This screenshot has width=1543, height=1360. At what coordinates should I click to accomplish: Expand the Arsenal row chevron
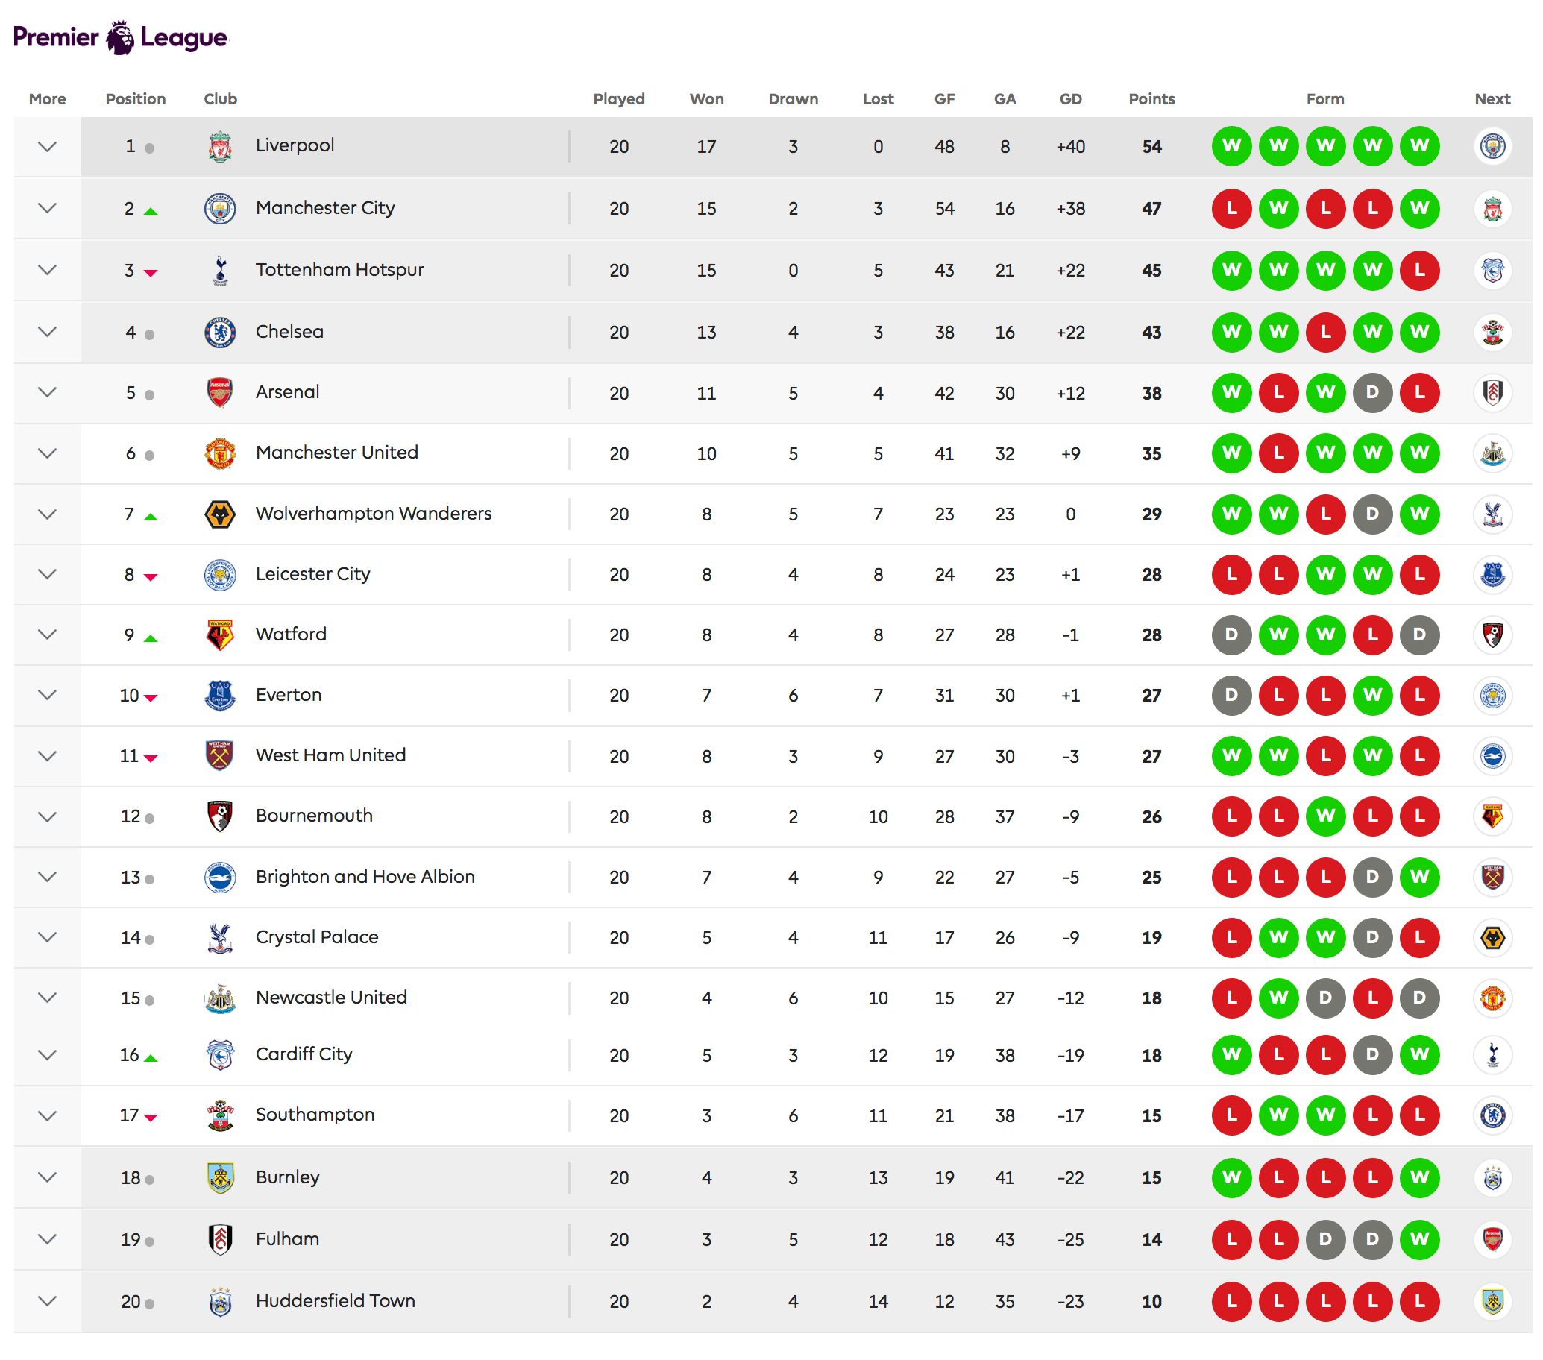point(48,392)
